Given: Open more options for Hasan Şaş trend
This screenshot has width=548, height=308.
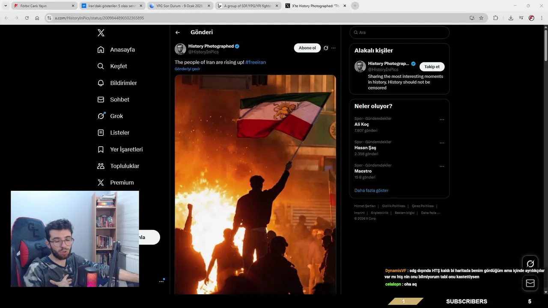Looking at the screenshot, I should coord(442,143).
